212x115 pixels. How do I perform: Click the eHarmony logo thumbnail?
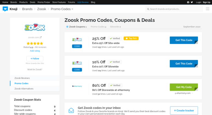pos(77,86)
